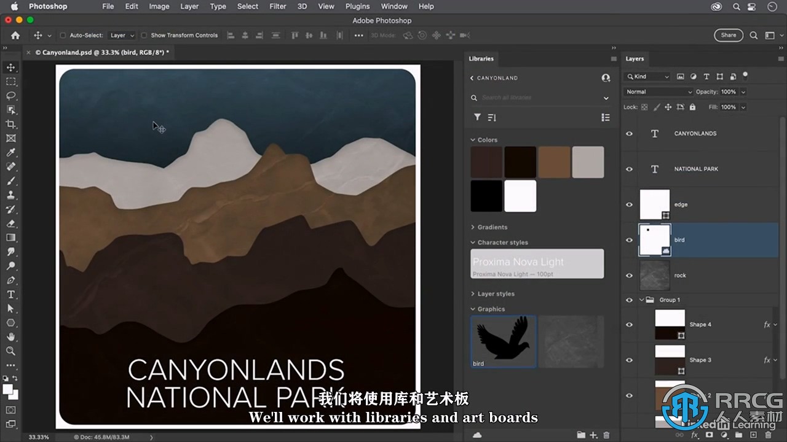
Task: Open the Search icon near Share
Action: point(754,36)
